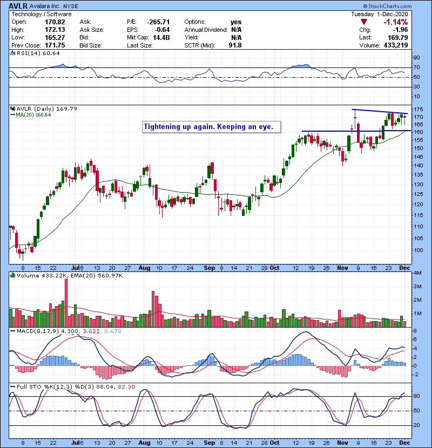Click the RSI(14) 60.64 label text
The image size is (432, 448).
coord(38,53)
